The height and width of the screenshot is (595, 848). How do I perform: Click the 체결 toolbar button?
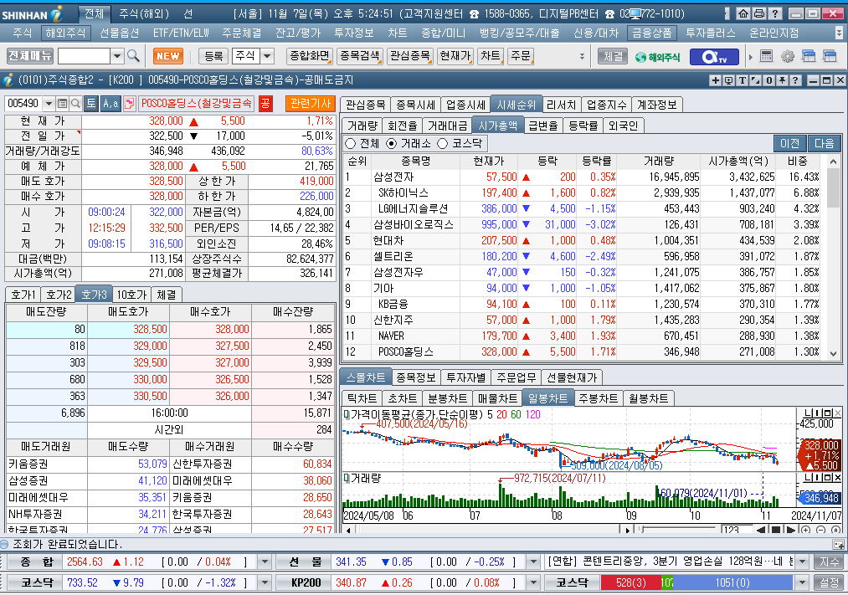[x=614, y=56]
